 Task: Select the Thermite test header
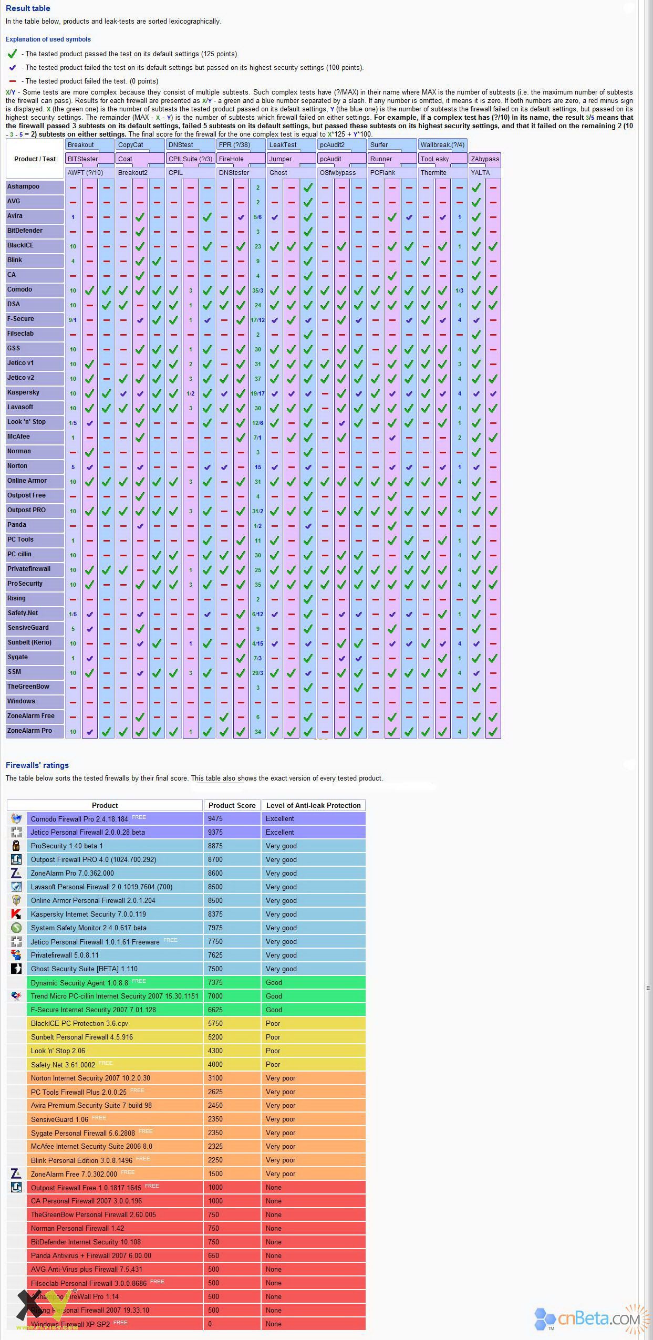coord(443,173)
